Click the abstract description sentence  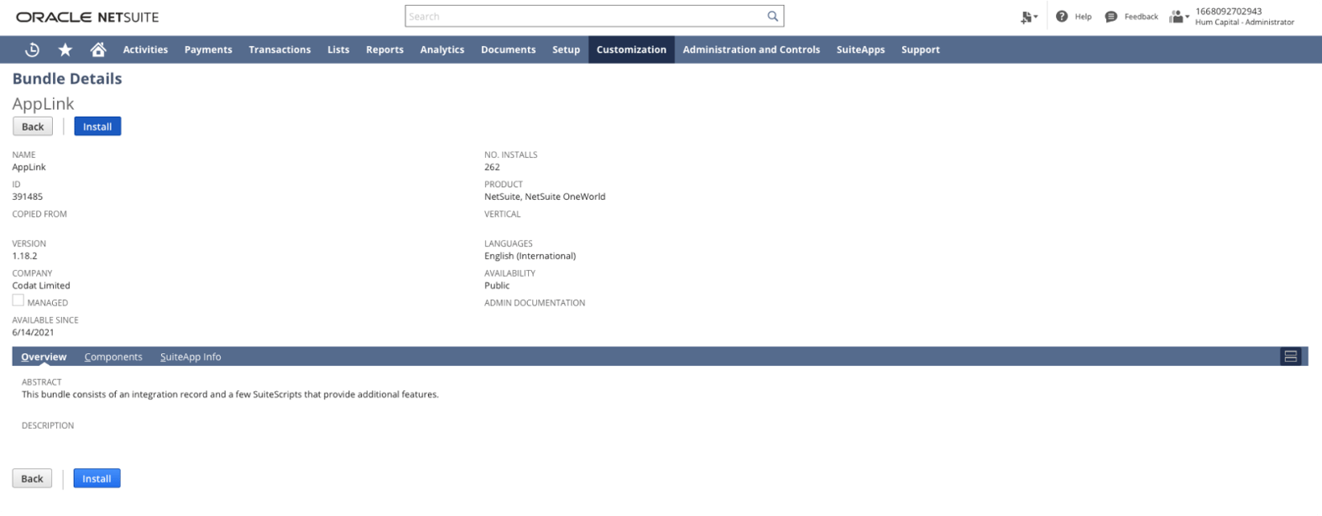230,394
